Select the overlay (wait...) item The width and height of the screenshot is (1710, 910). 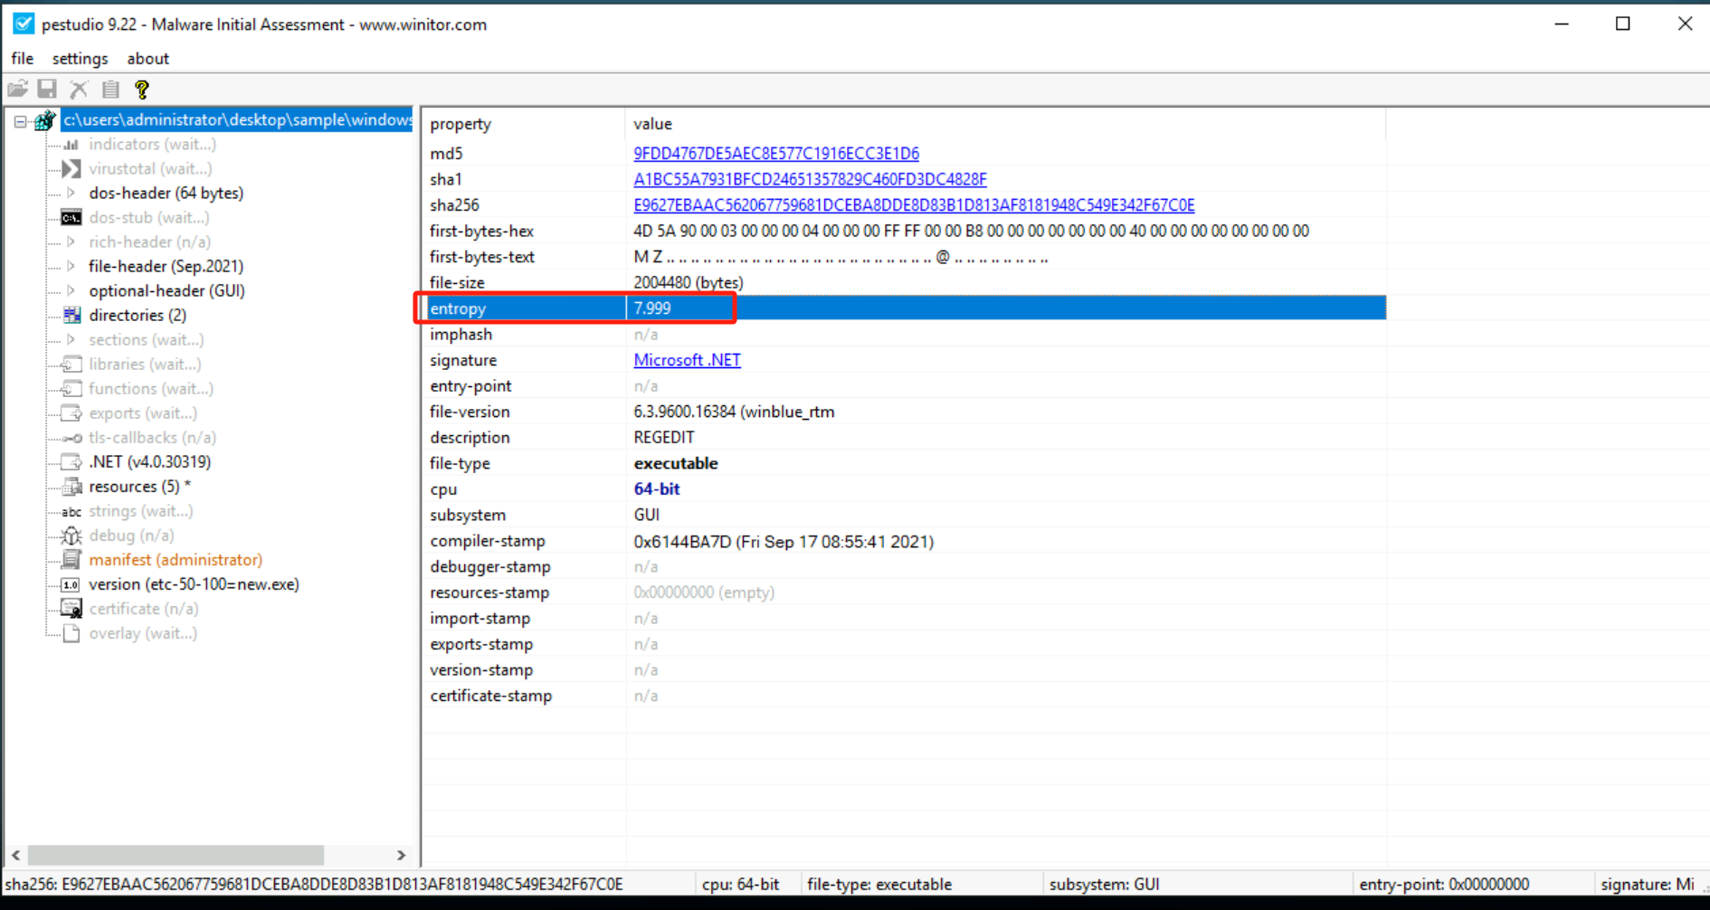143,633
